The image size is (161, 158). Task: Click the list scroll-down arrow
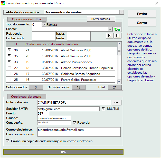(x=119, y=81)
